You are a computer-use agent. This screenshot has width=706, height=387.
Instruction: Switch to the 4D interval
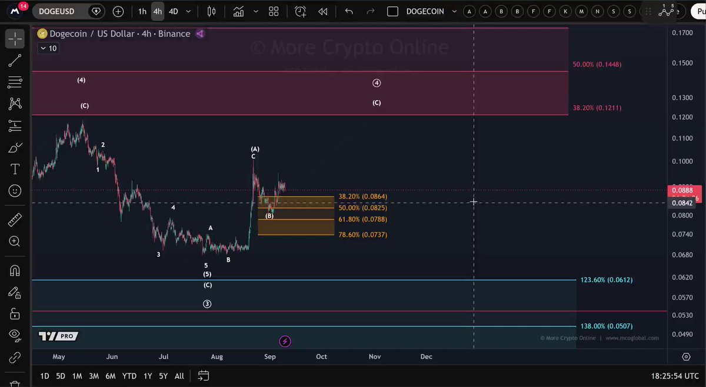[174, 11]
